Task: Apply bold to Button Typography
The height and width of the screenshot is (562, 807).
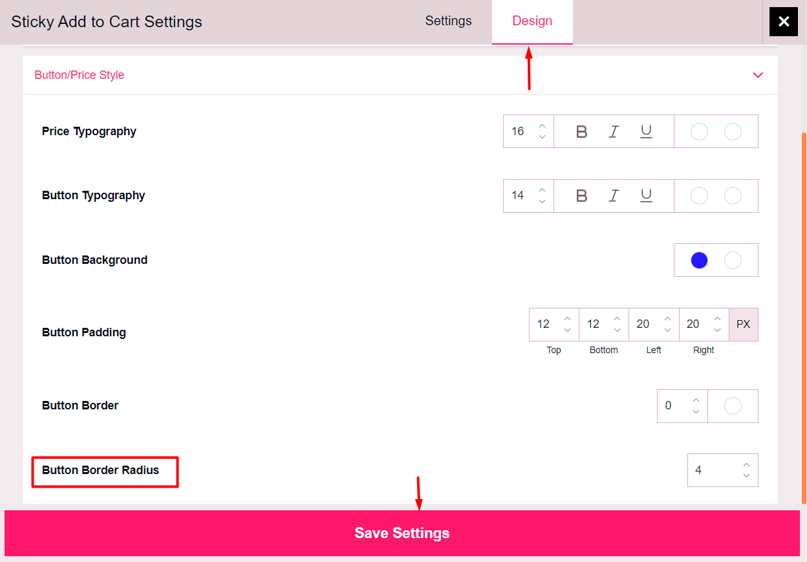Action: (x=581, y=195)
